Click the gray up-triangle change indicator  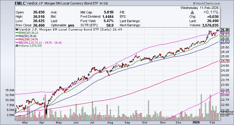[x=192, y=12]
